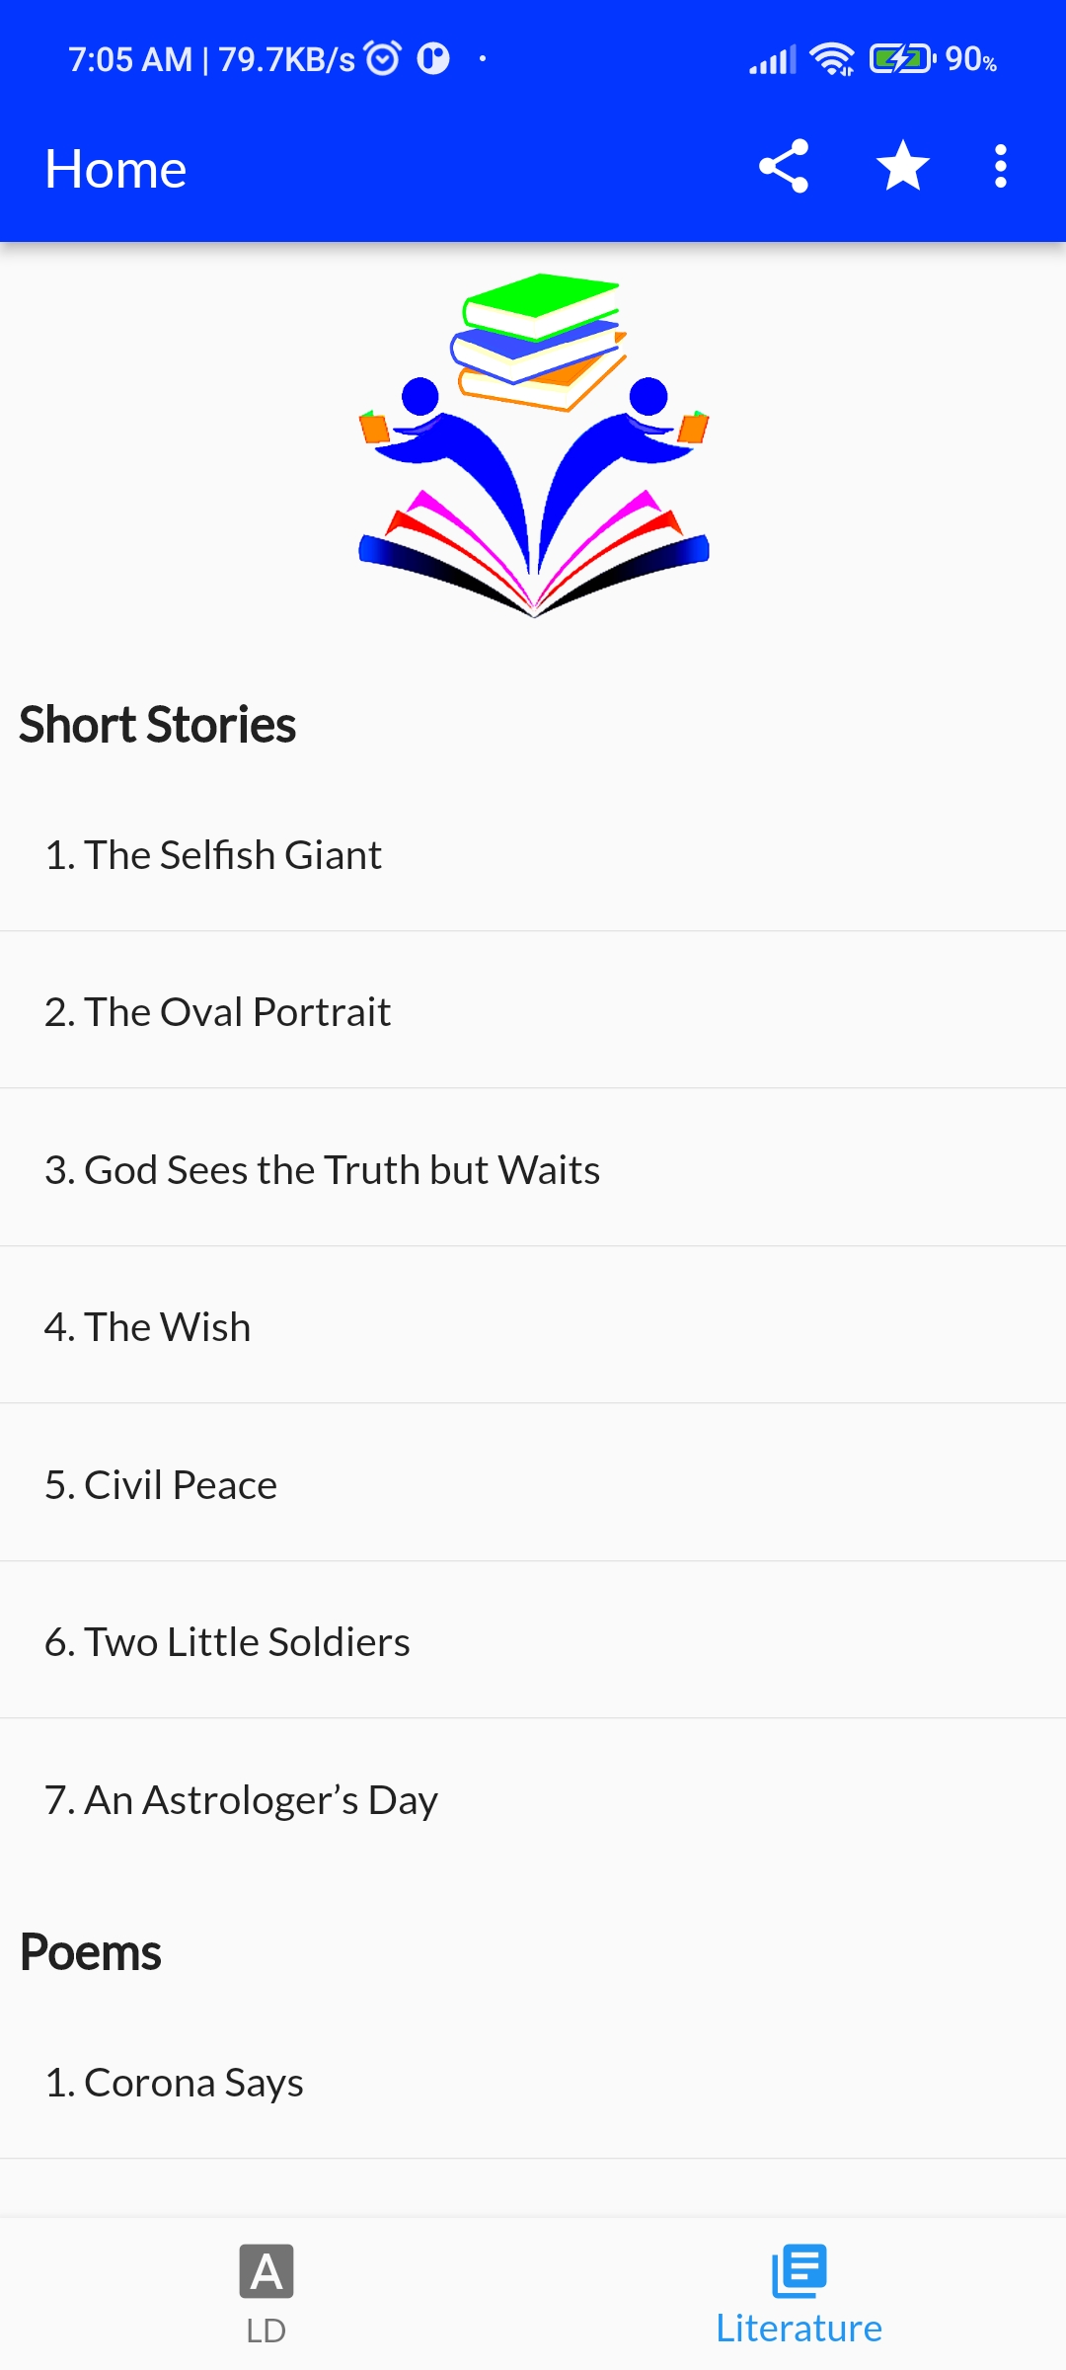
Task: Tap the share icon in toolbar
Action: [783, 166]
